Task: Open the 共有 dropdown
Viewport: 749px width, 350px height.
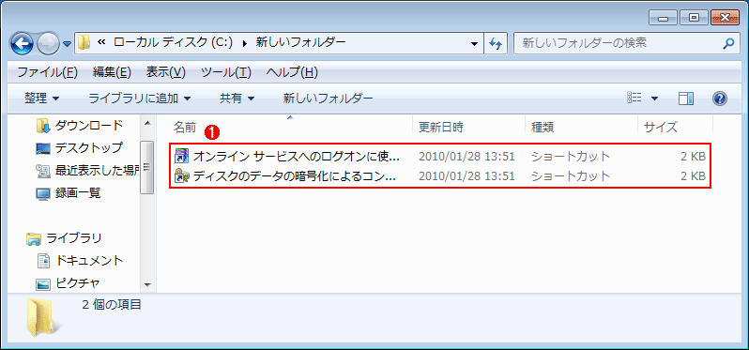Action: click(237, 99)
